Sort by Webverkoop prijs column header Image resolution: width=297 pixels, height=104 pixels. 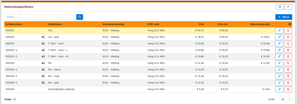260,24
